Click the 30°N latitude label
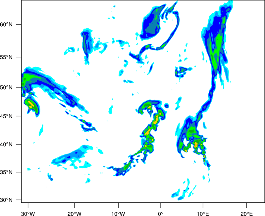265x216 pixels. (x=6, y=200)
